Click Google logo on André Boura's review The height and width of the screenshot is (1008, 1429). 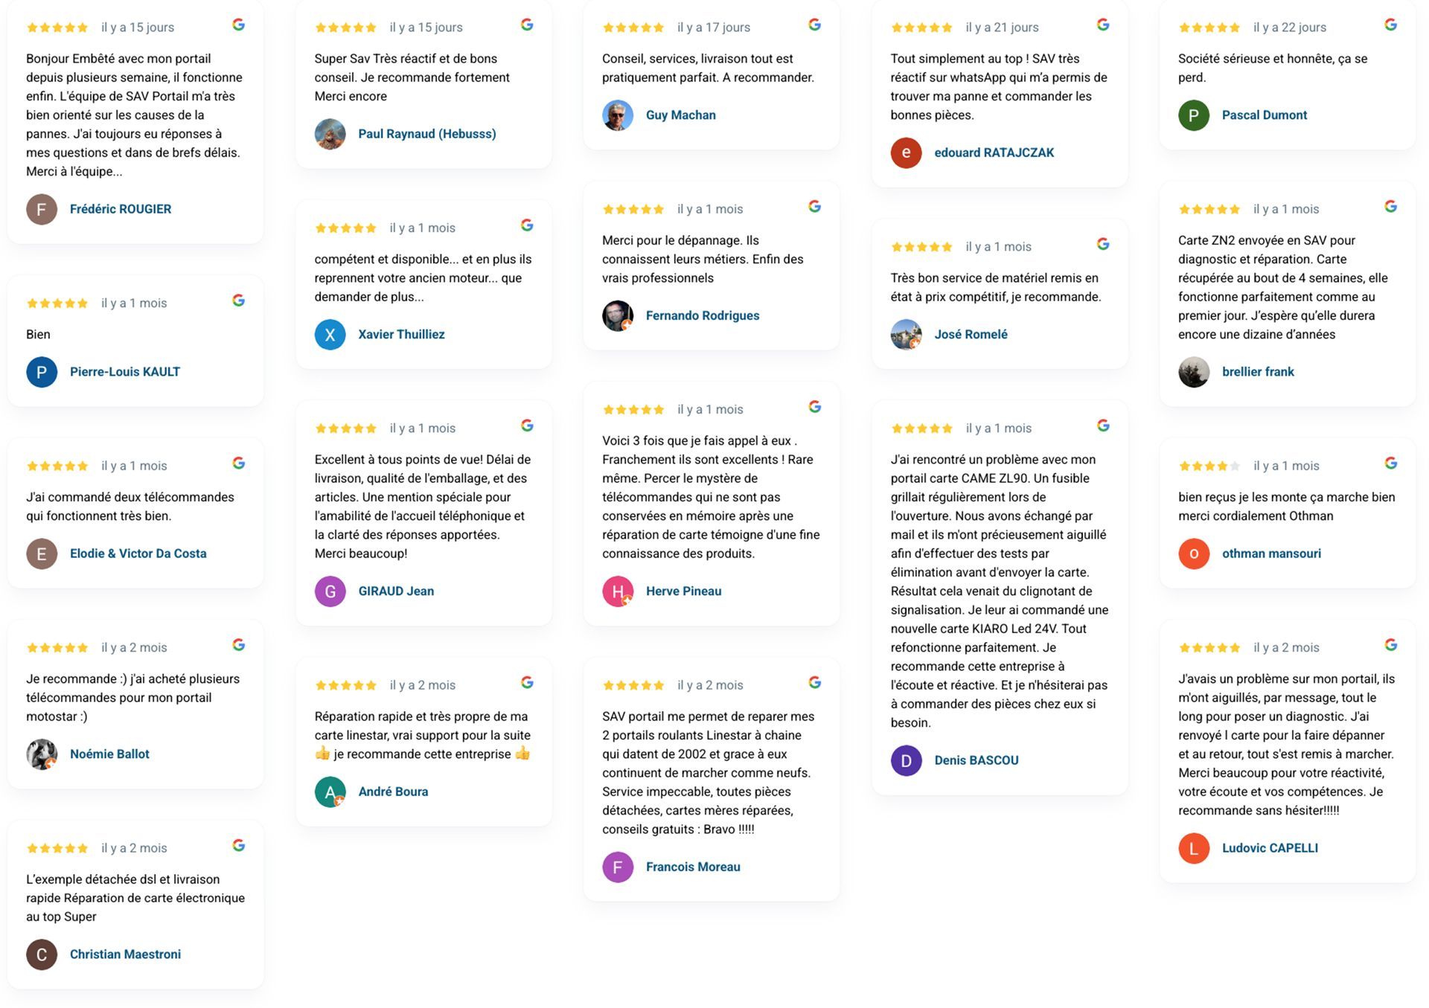(x=527, y=682)
